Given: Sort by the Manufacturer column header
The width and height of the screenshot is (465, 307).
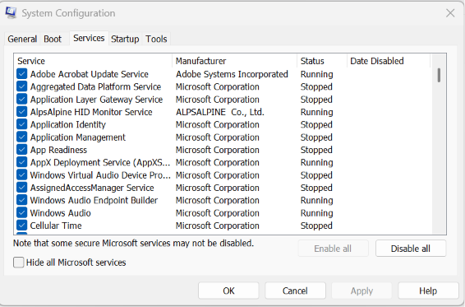Looking at the screenshot, I should 234,61.
